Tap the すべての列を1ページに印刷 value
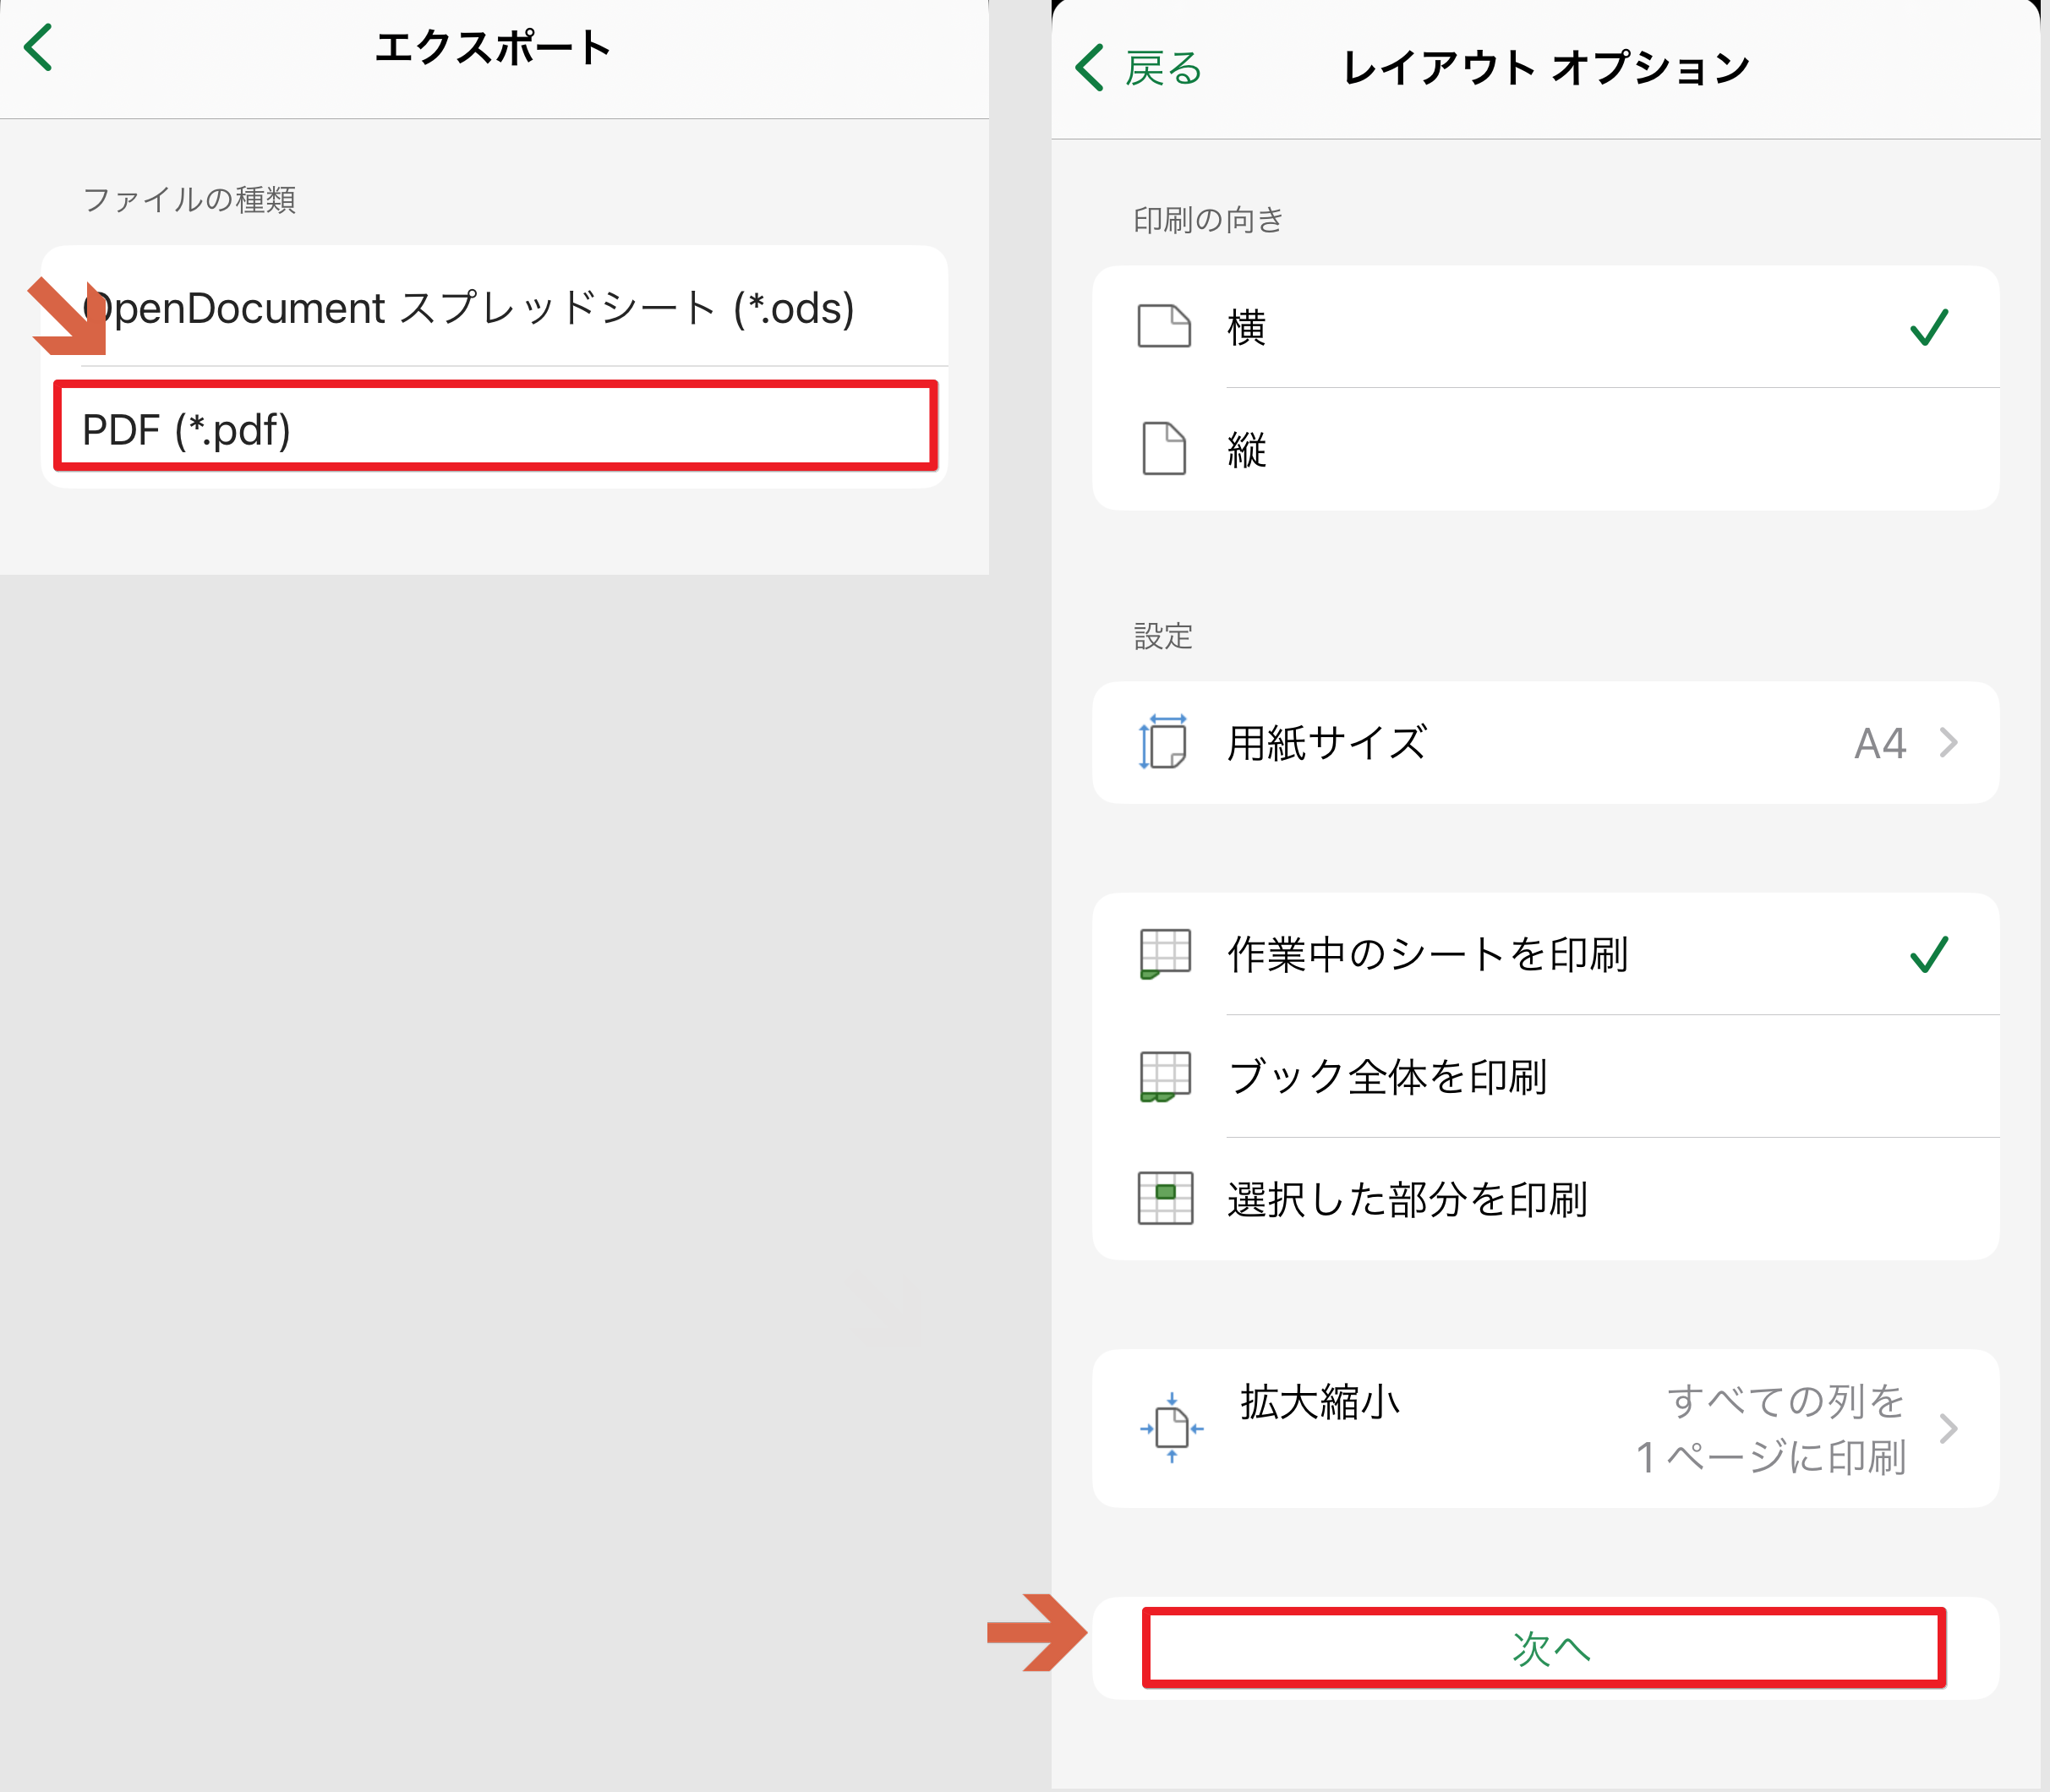 pyautogui.click(x=1771, y=1429)
